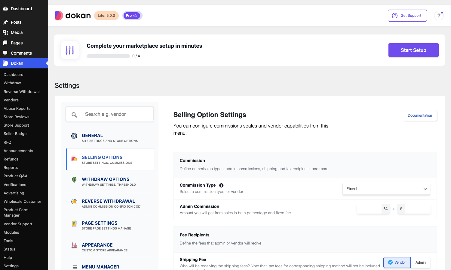This screenshot has height=270, width=451.
Task: Click the settings search field
Action: click(110, 114)
